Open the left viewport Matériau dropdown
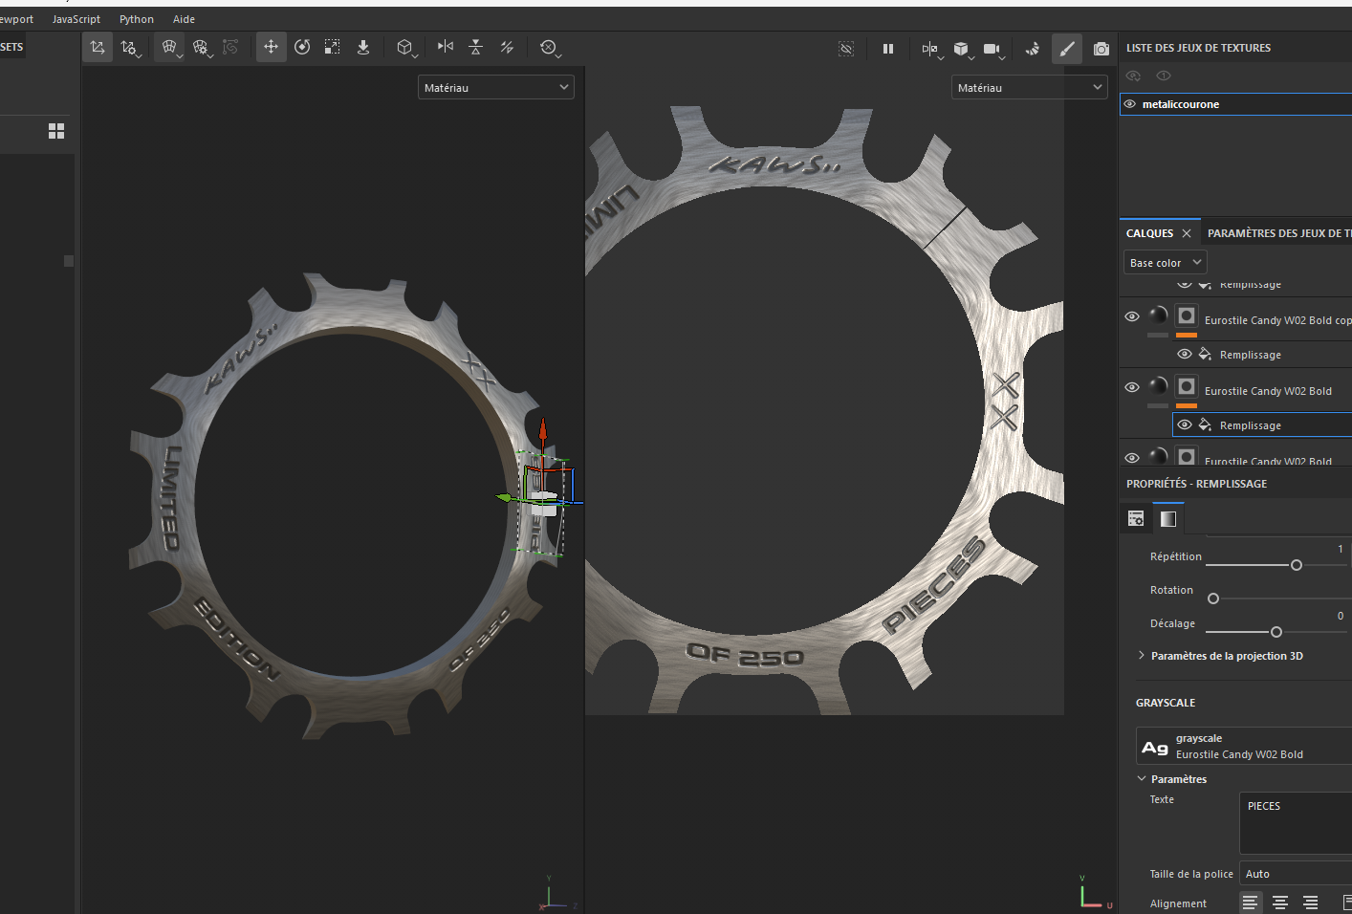 496,87
